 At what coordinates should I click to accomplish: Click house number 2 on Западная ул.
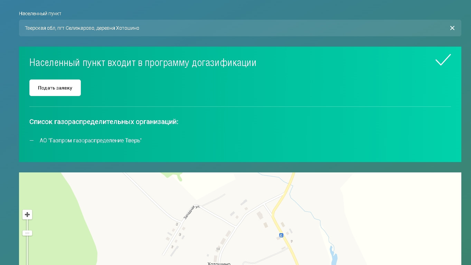pos(177,224)
